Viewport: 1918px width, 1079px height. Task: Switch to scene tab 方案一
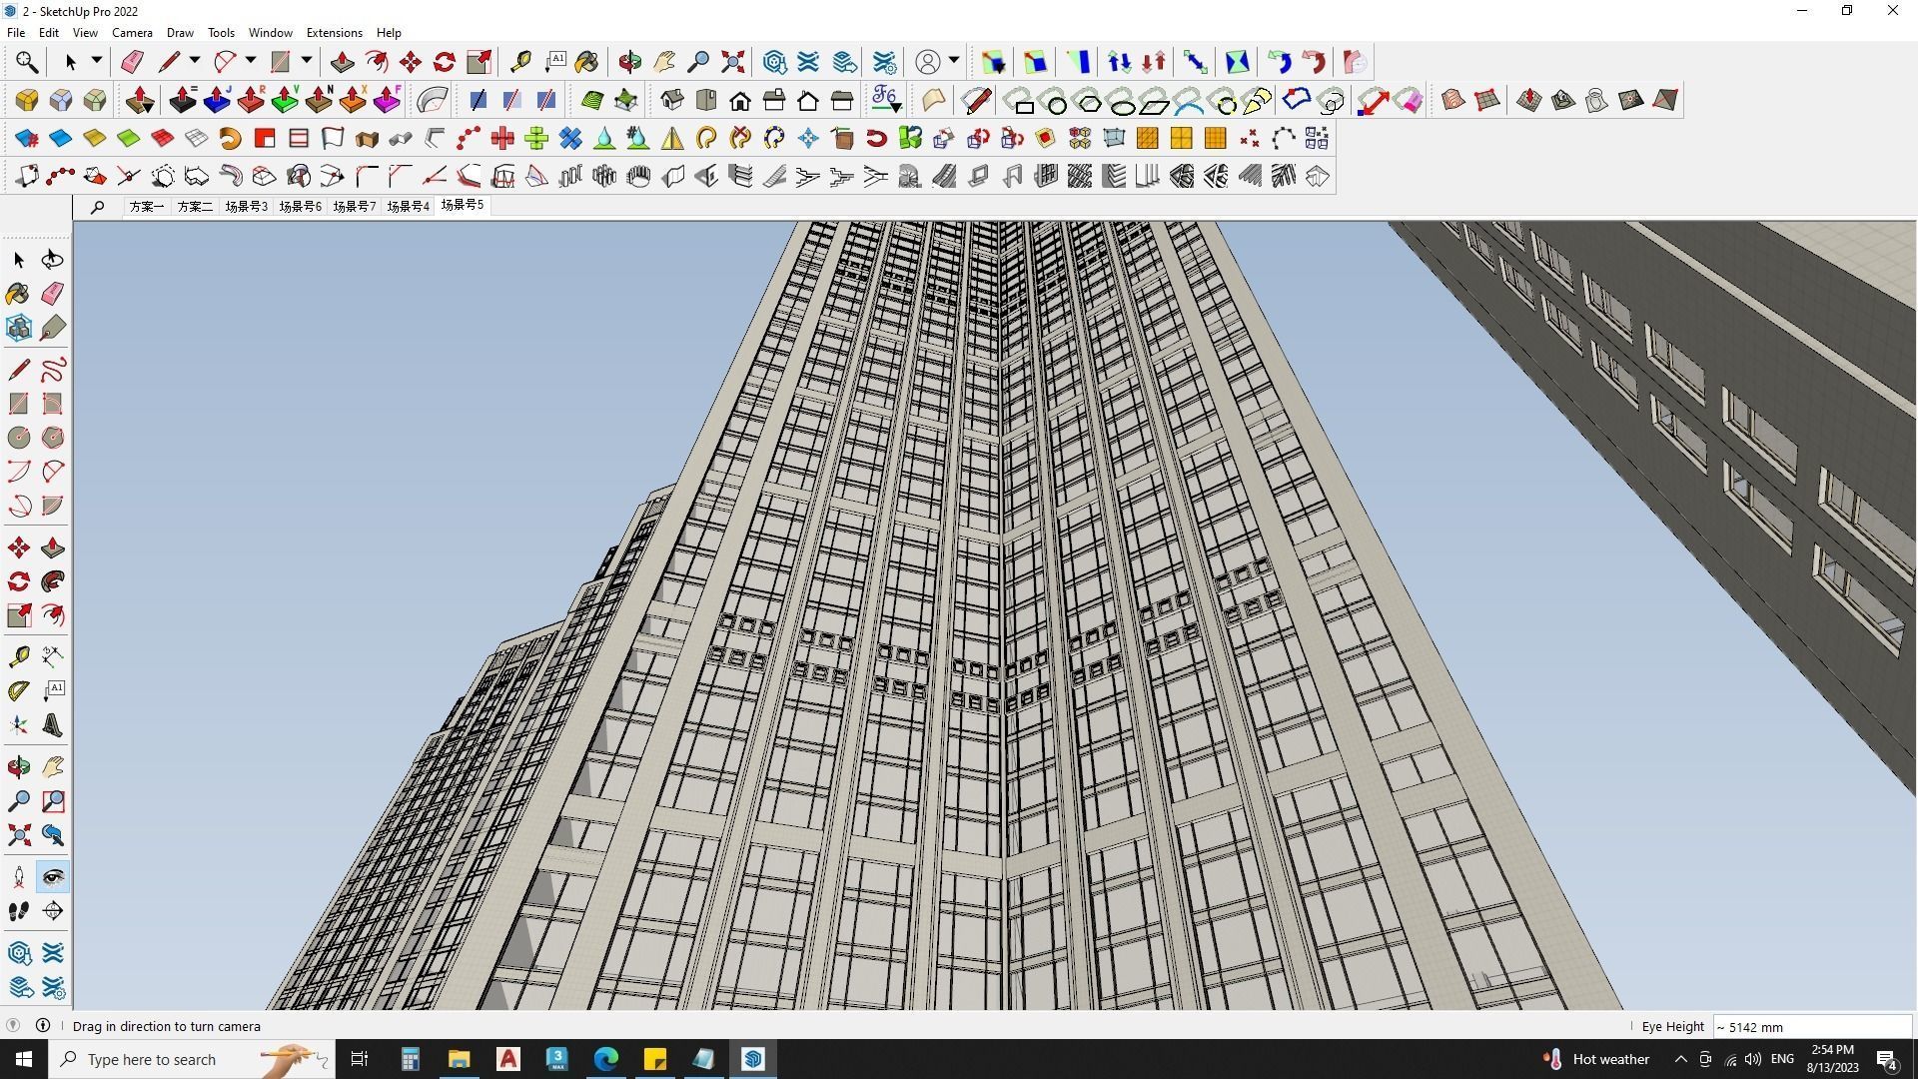pos(146,206)
